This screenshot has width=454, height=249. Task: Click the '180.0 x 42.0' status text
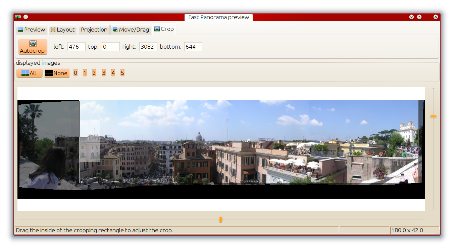point(407,230)
